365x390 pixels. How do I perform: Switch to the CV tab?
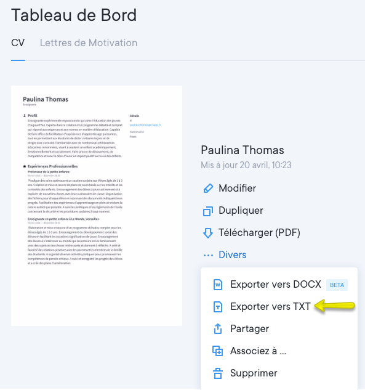coord(18,43)
